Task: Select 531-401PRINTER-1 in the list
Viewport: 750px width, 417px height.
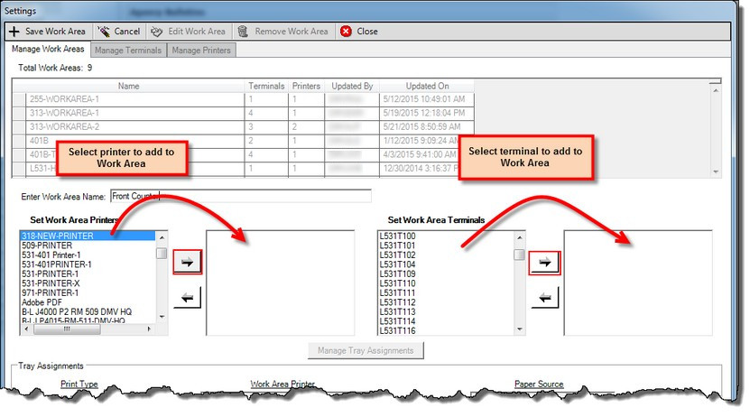Action: 57,264
